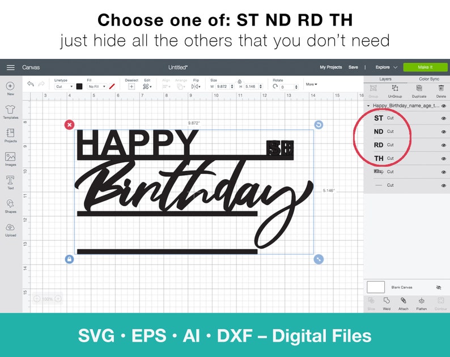The image size is (450, 357).
Task: Click the resize handle on the selection
Action: pos(319,259)
